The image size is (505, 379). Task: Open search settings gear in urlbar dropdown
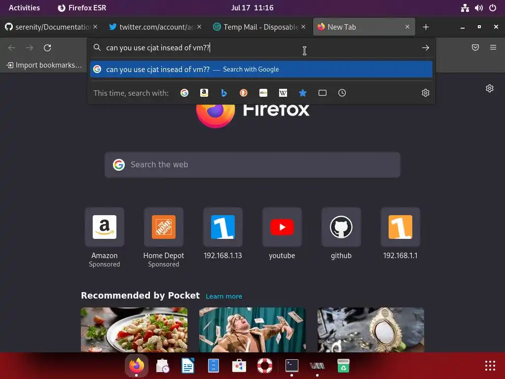pyautogui.click(x=426, y=93)
